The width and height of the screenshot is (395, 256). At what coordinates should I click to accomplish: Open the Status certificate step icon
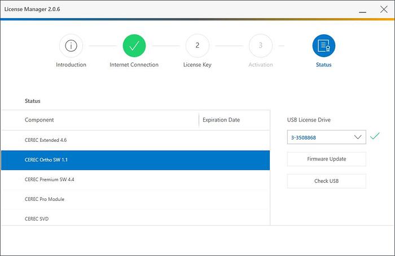pos(323,46)
